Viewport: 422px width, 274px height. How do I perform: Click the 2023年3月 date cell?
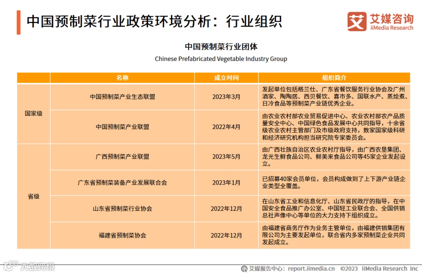226,97
